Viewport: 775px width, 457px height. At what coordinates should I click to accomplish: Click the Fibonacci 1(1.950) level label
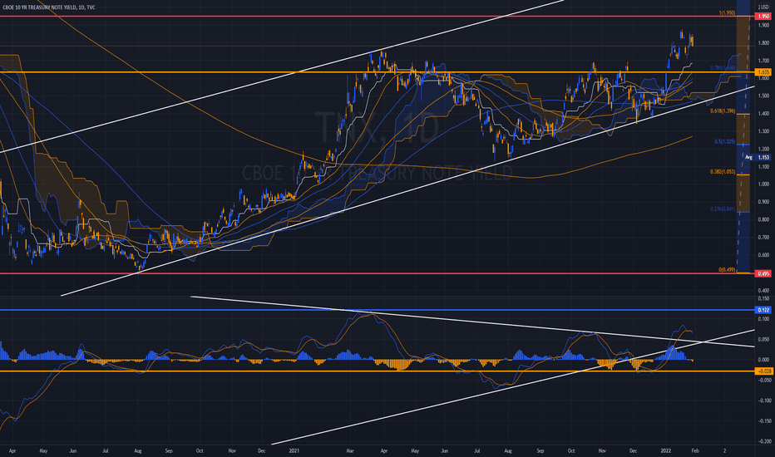tap(727, 12)
